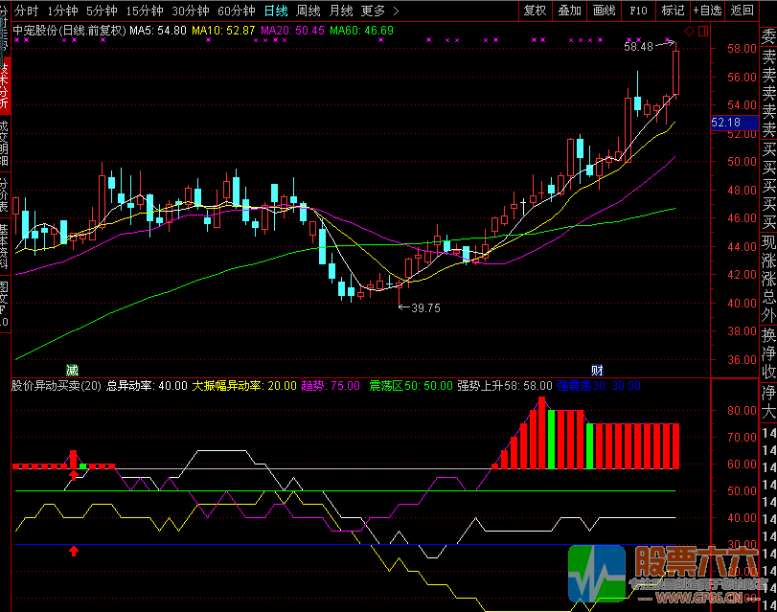
Task: Click the 58.48 high price label
Action: 639,47
